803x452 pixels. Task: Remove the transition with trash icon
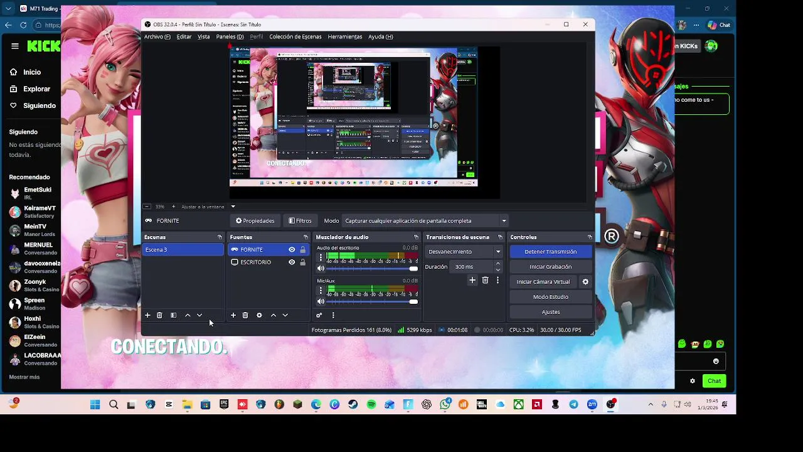click(x=485, y=281)
